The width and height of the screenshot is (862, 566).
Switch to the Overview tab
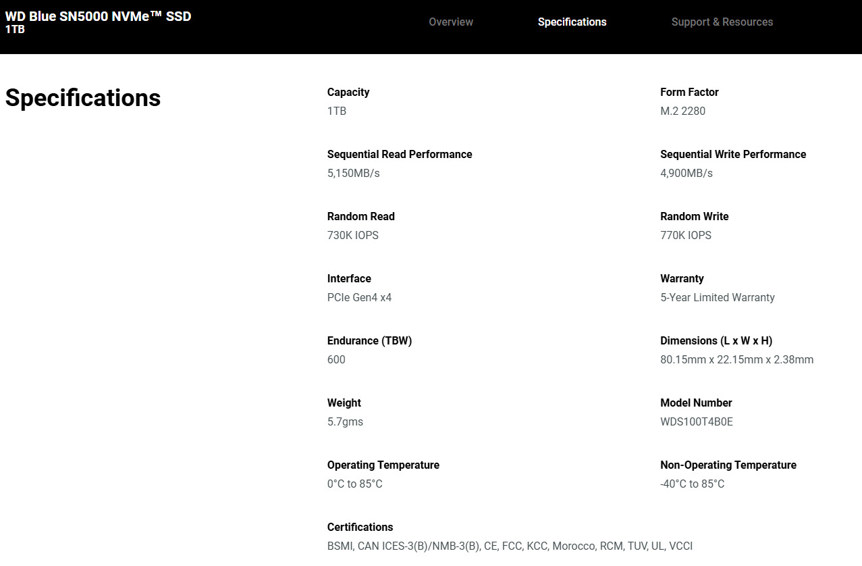point(451,22)
